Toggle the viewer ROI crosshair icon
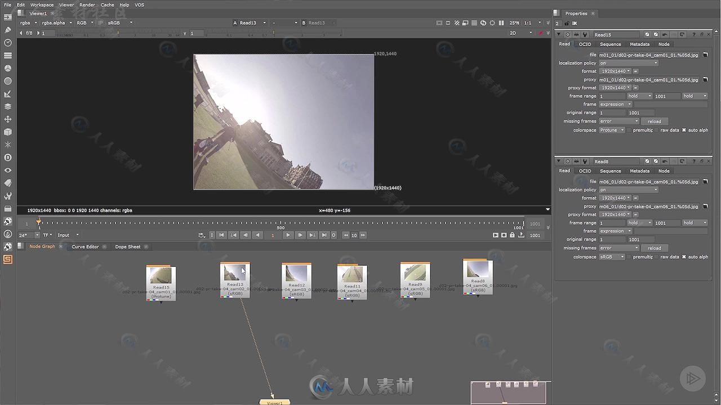Viewport: 721px width, 405px height. pyautogui.click(x=492, y=23)
